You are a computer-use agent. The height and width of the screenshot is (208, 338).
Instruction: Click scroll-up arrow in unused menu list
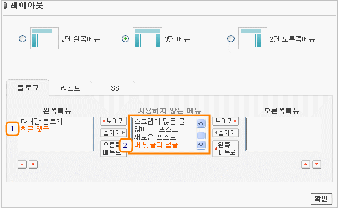click(201, 123)
